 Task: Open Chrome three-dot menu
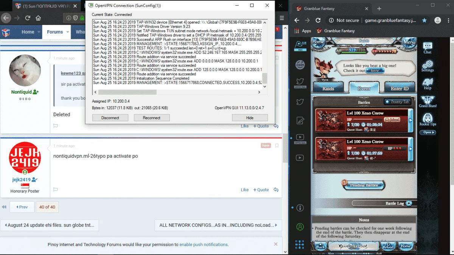coord(448,20)
